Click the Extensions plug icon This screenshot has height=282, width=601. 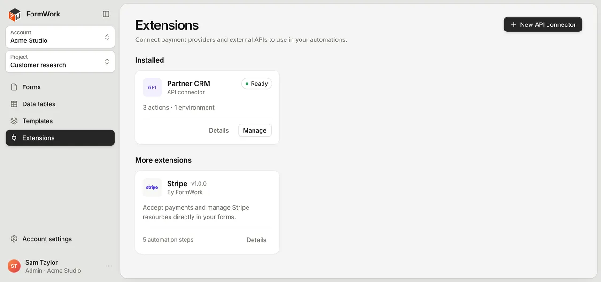click(14, 138)
